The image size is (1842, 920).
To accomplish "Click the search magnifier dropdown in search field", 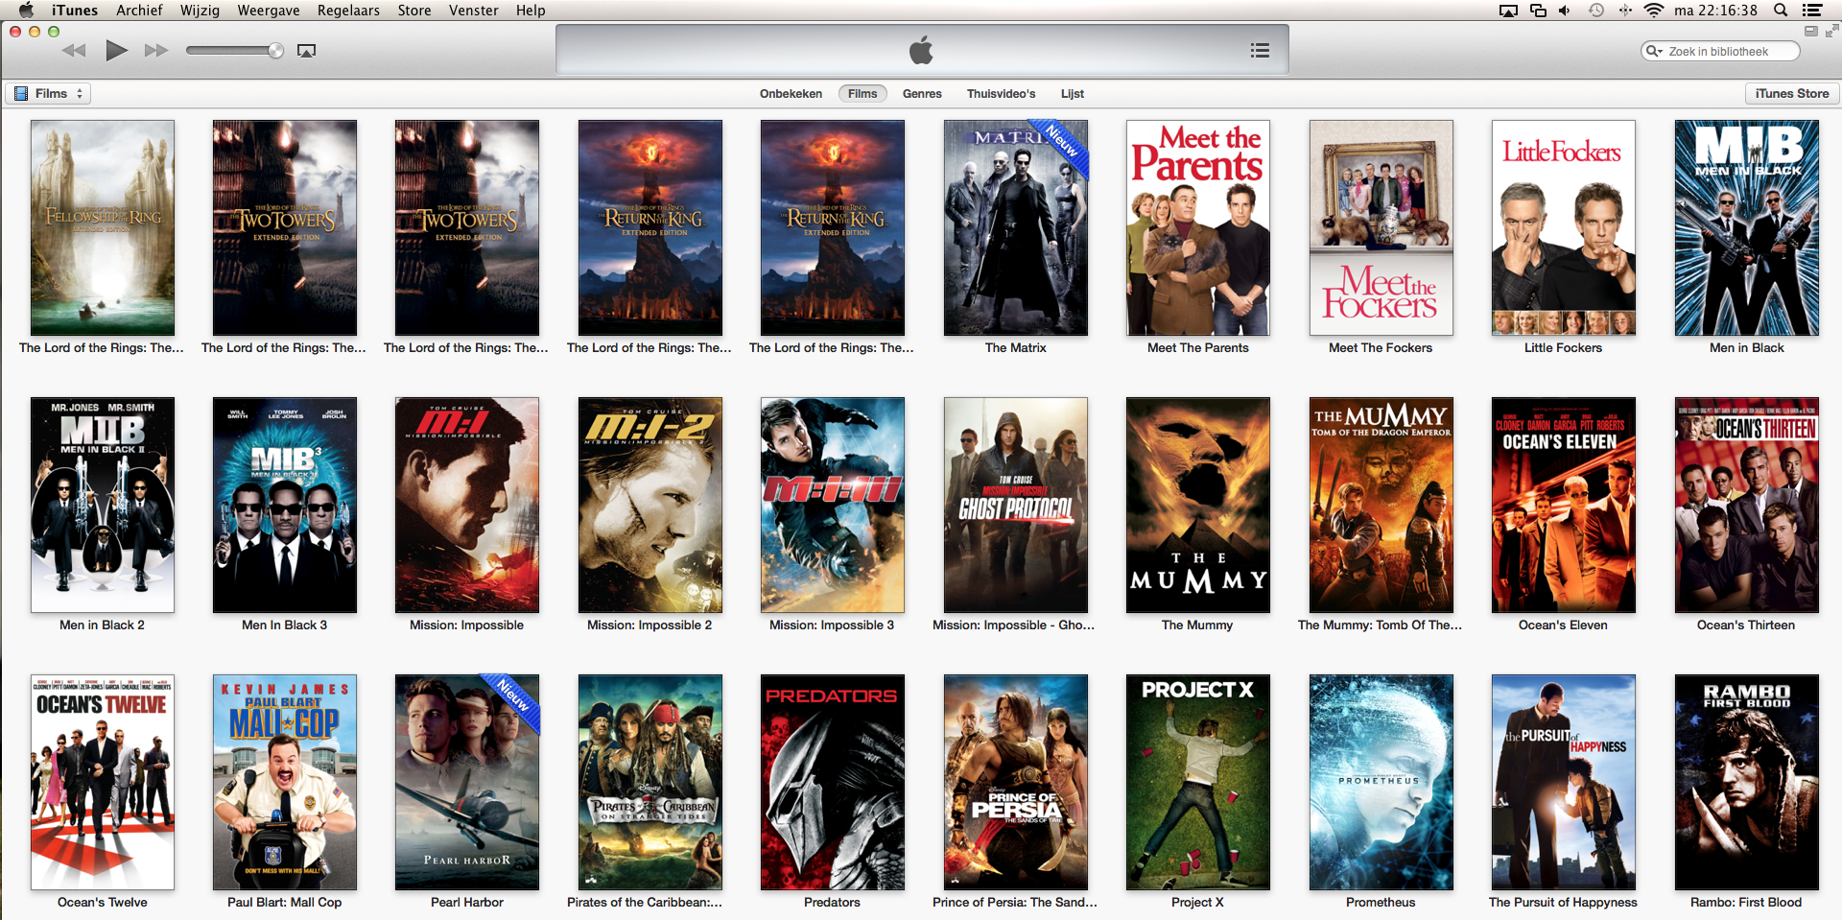I will [1654, 52].
